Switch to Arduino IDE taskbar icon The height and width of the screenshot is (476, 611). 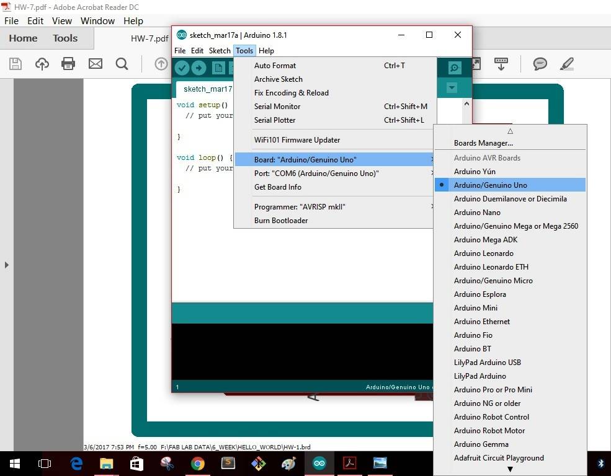click(319, 463)
